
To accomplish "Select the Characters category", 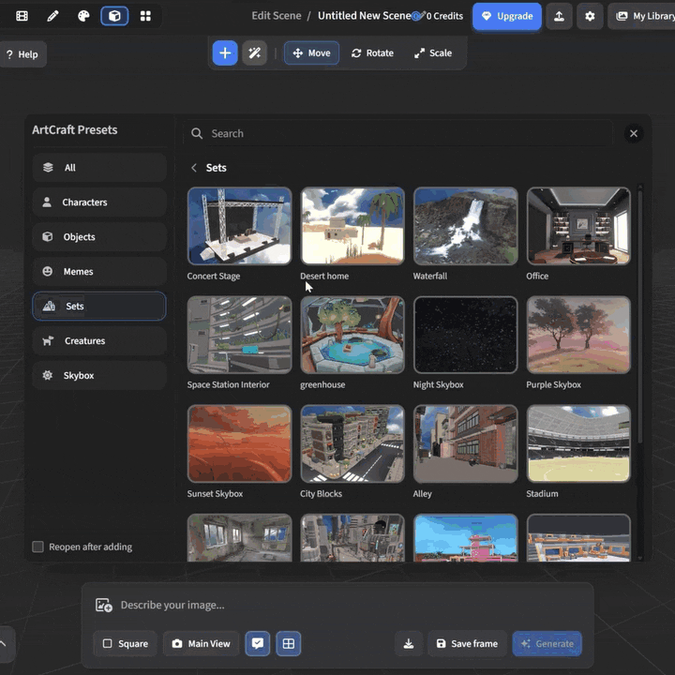I will pyautogui.click(x=99, y=202).
